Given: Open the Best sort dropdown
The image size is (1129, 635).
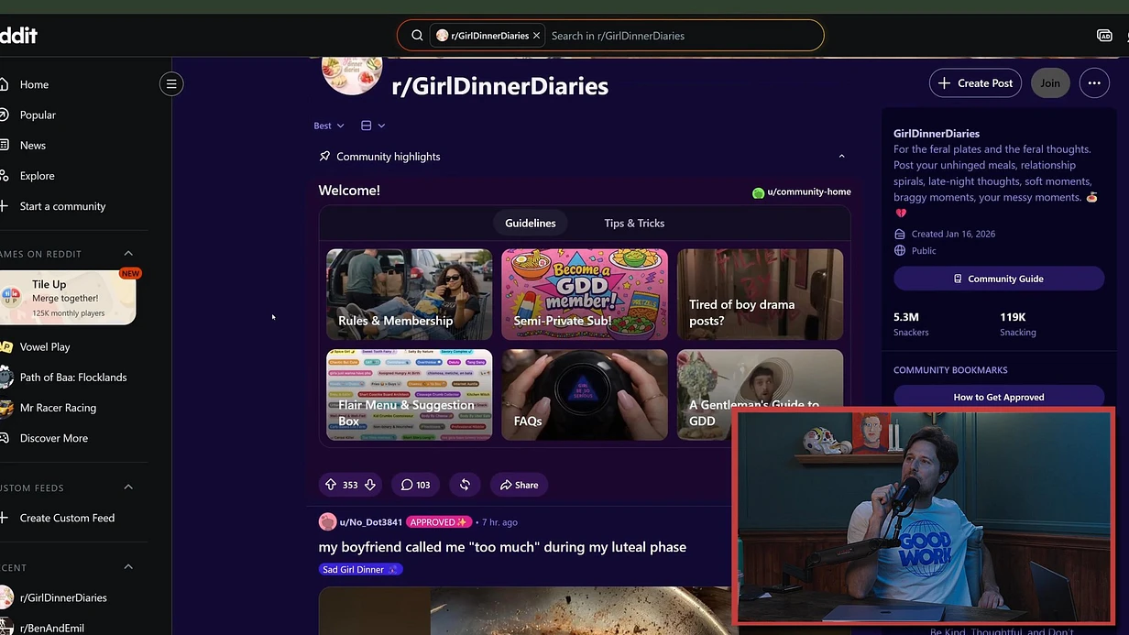Looking at the screenshot, I should click(329, 126).
